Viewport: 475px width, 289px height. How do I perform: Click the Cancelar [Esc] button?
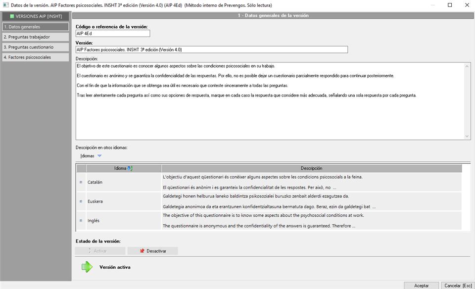tap(458, 286)
